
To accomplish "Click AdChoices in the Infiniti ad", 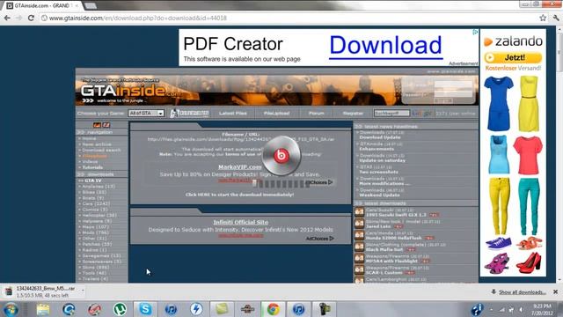I will click(x=319, y=239).
